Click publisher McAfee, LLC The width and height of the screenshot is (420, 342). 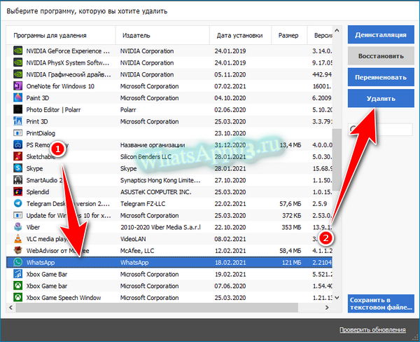tap(137, 251)
